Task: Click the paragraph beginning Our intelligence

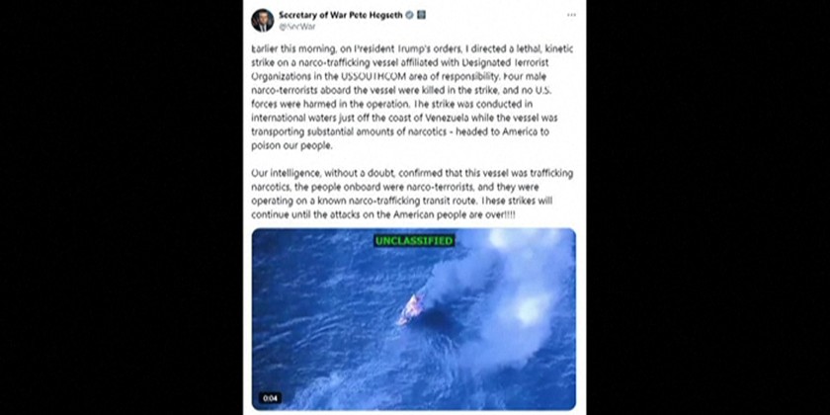Action: [412, 195]
